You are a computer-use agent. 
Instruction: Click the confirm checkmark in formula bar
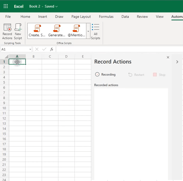44,49
